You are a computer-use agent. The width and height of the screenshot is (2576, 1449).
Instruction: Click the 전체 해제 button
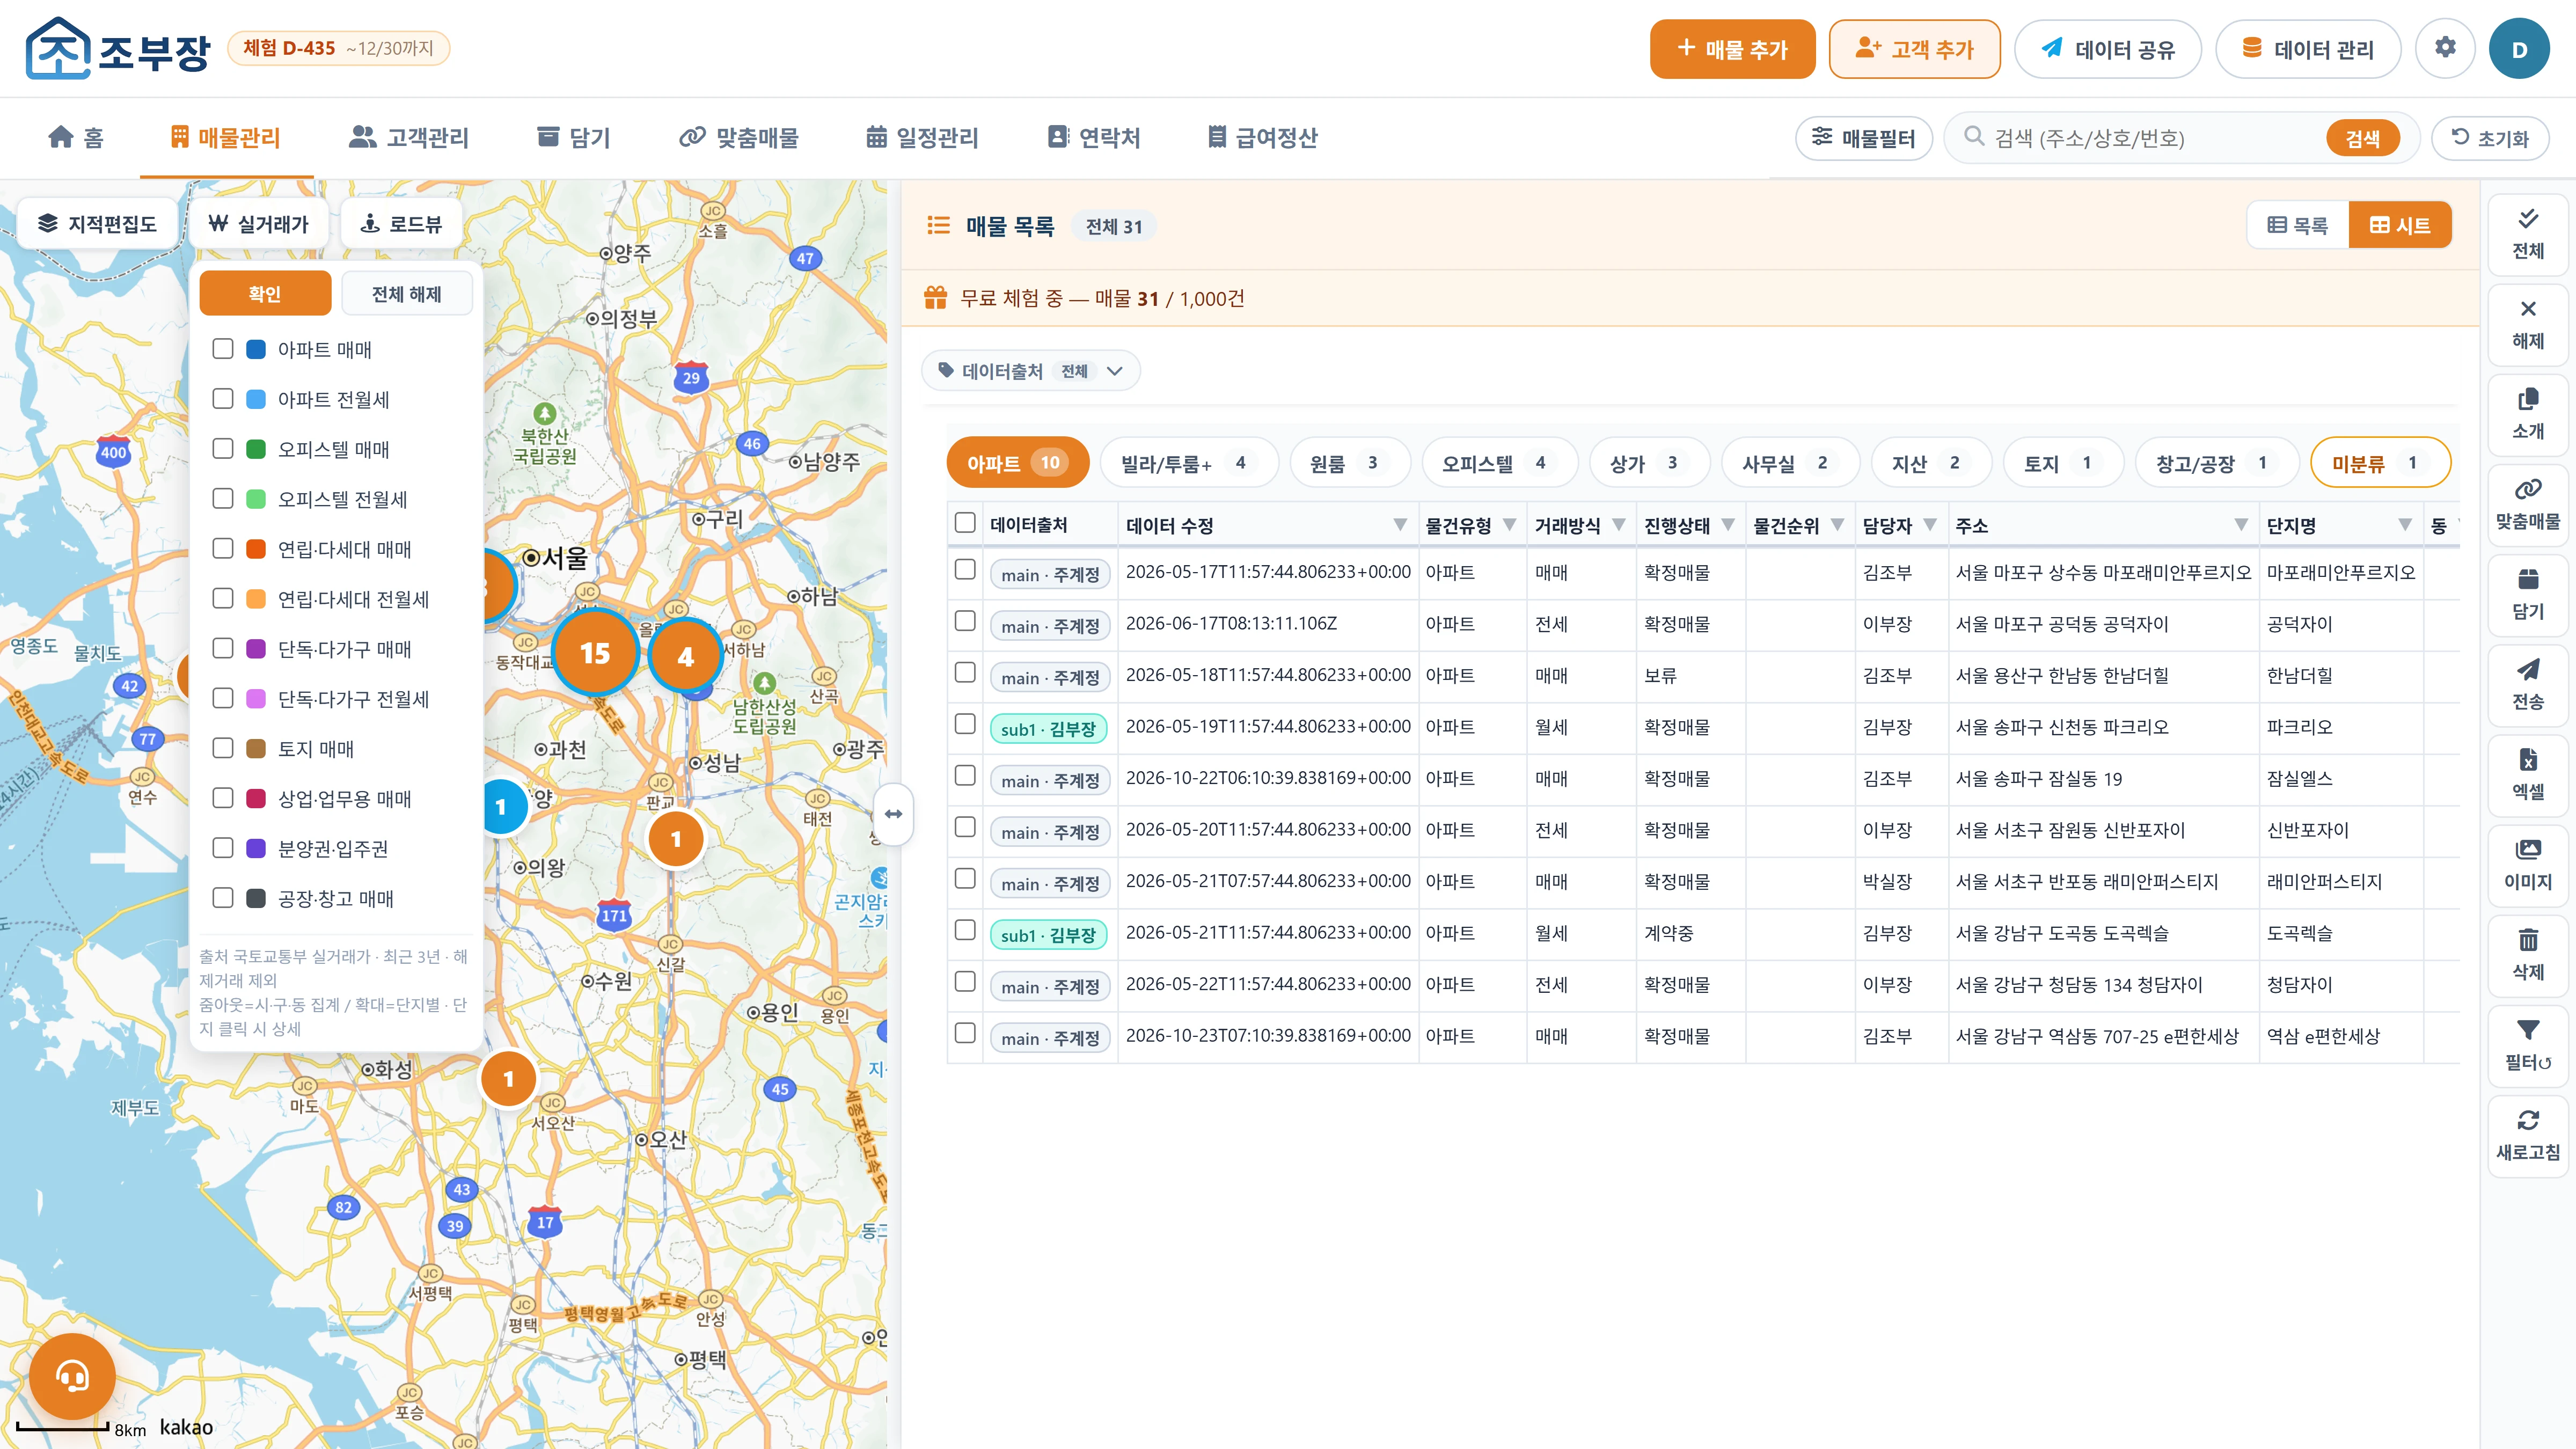pyautogui.click(x=406, y=294)
